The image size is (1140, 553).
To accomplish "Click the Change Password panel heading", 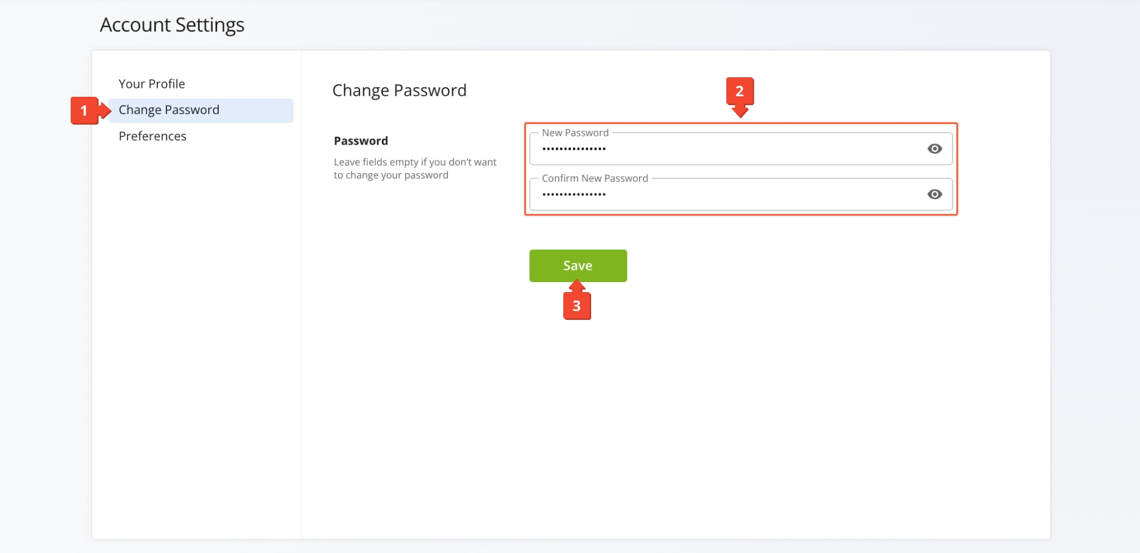I will pyautogui.click(x=399, y=91).
